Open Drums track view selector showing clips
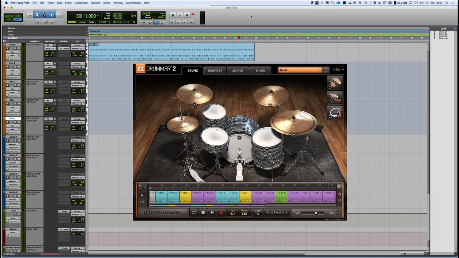Image resolution: width=459 pixels, height=258 pixels. (x=13, y=52)
